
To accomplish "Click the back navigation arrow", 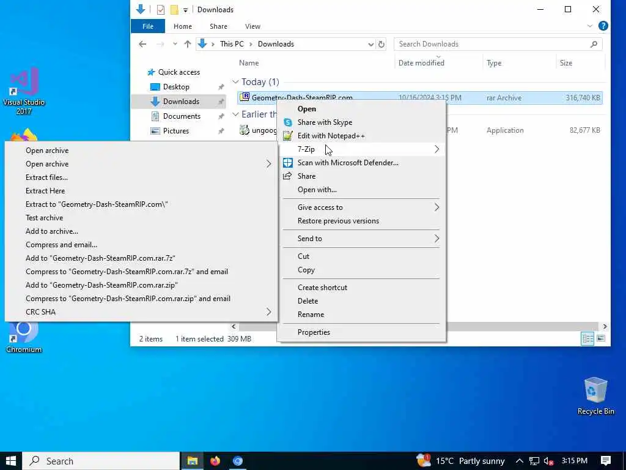I will click(x=142, y=44).
